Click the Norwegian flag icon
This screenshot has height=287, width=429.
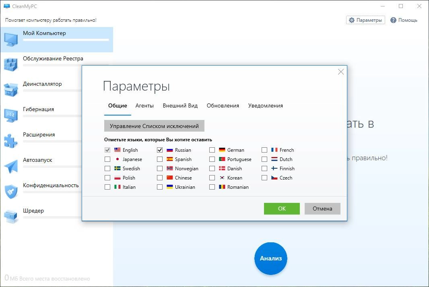pyautogui.click(x=170, y=169)
